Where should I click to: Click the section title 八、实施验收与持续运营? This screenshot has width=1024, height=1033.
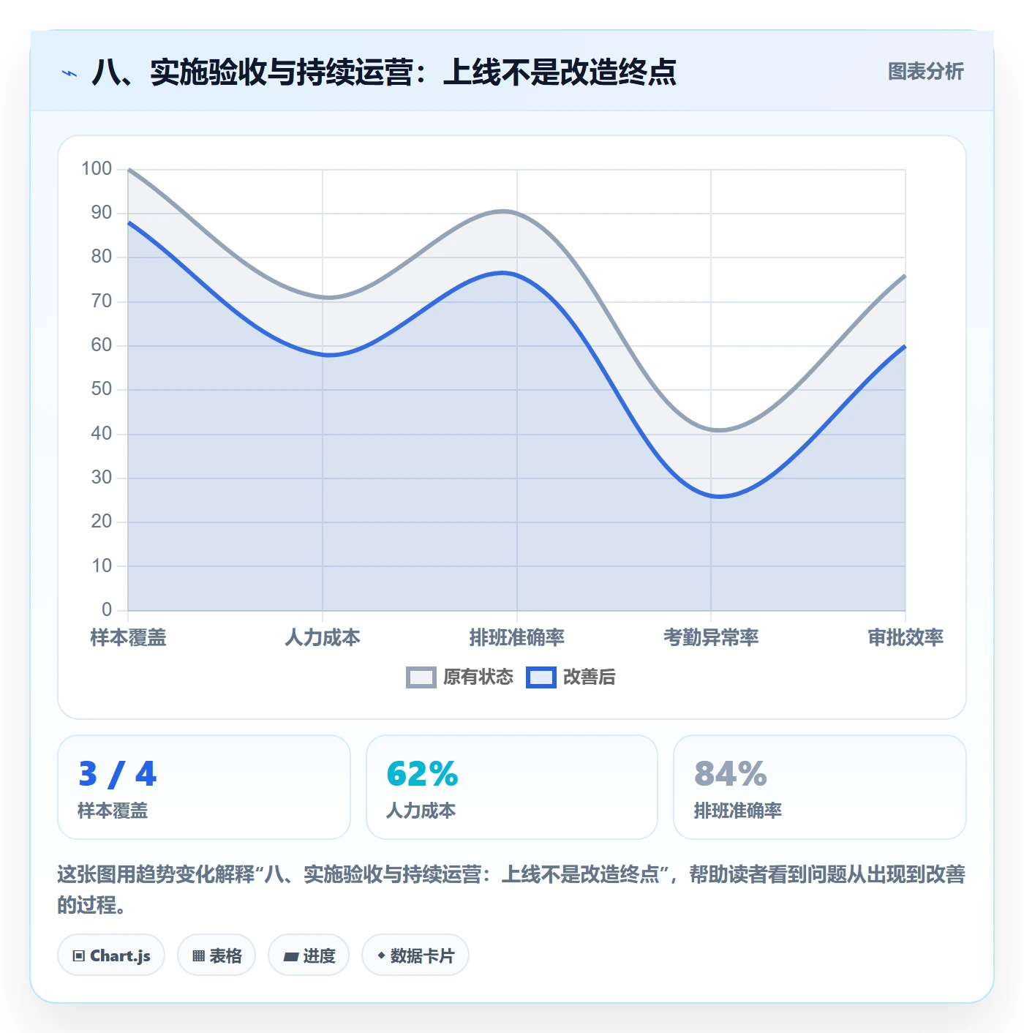(x=384, y=72)
